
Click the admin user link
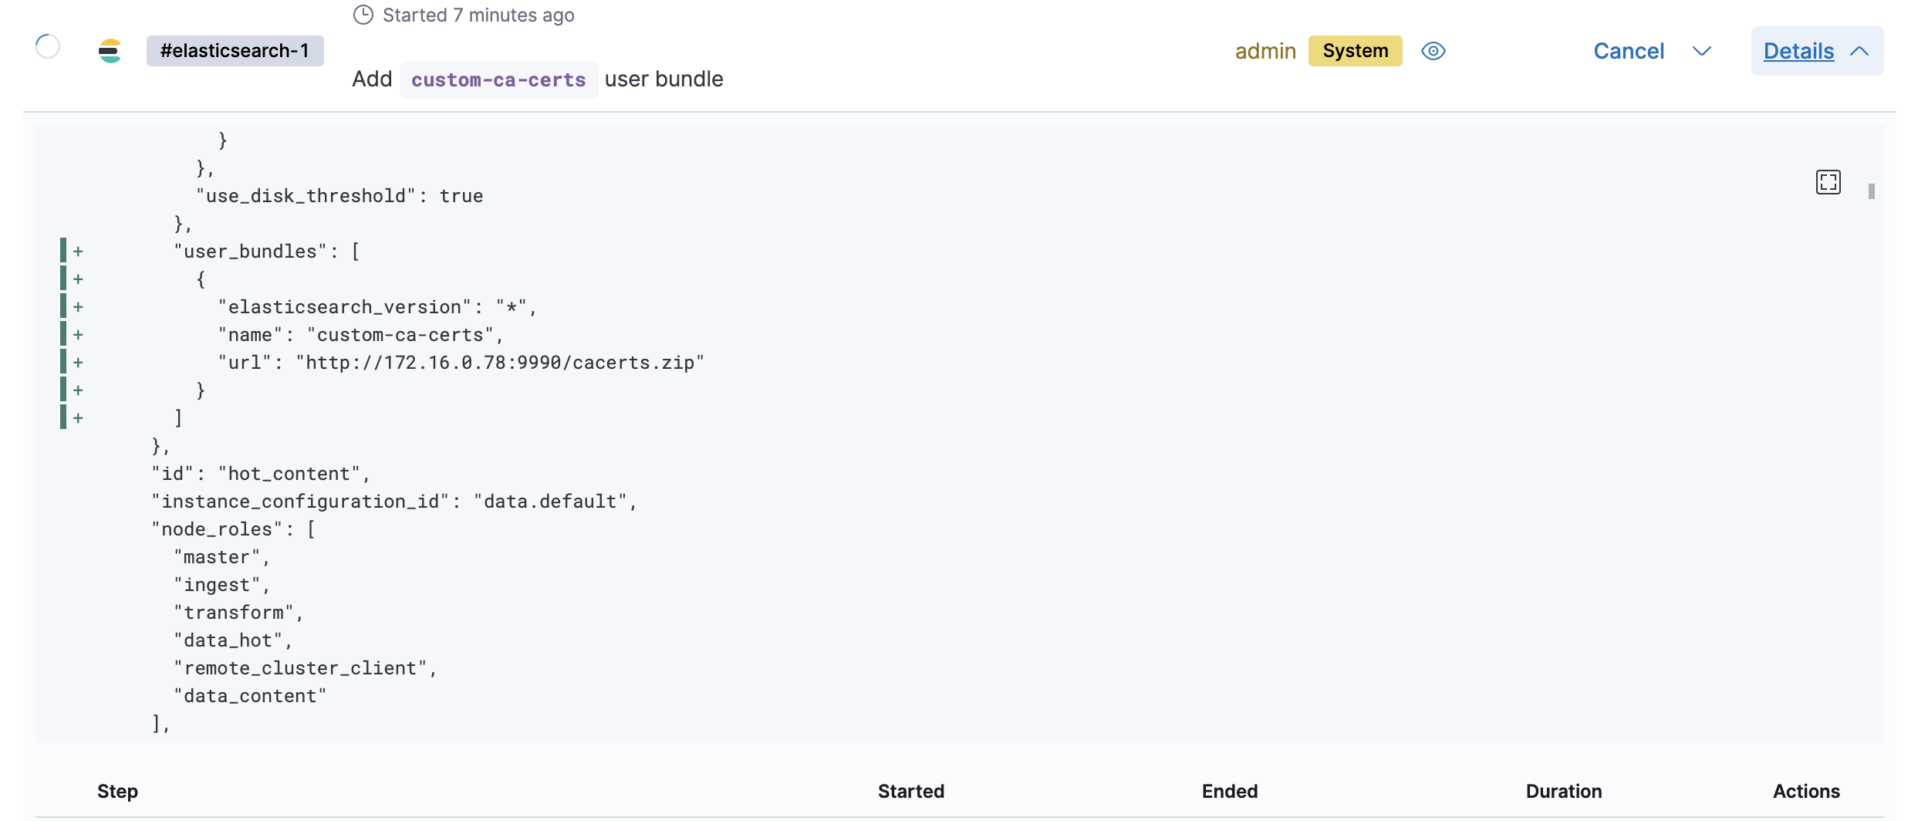click(1265, 51)
